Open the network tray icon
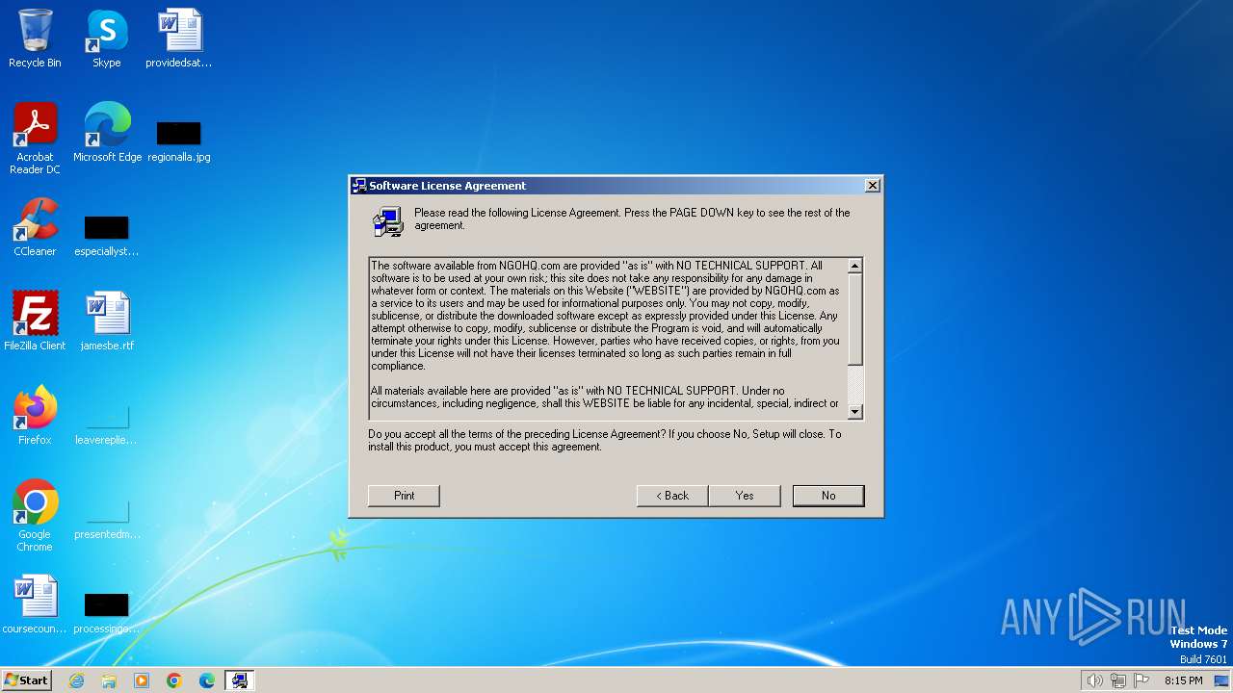Screen dimensions: 1233x693 click(1118, 680)
